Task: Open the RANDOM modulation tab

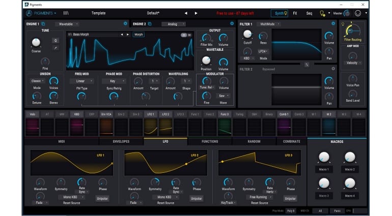Action: tap(254, 141)
